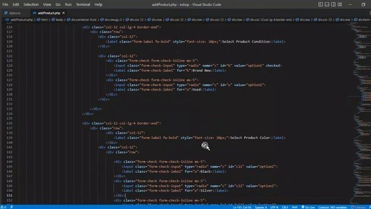Open the Help menu
371x209 pixels.
(x=99, y=5)
